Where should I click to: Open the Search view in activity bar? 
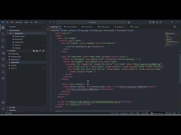pyautogui.click(x=3, y=34)
